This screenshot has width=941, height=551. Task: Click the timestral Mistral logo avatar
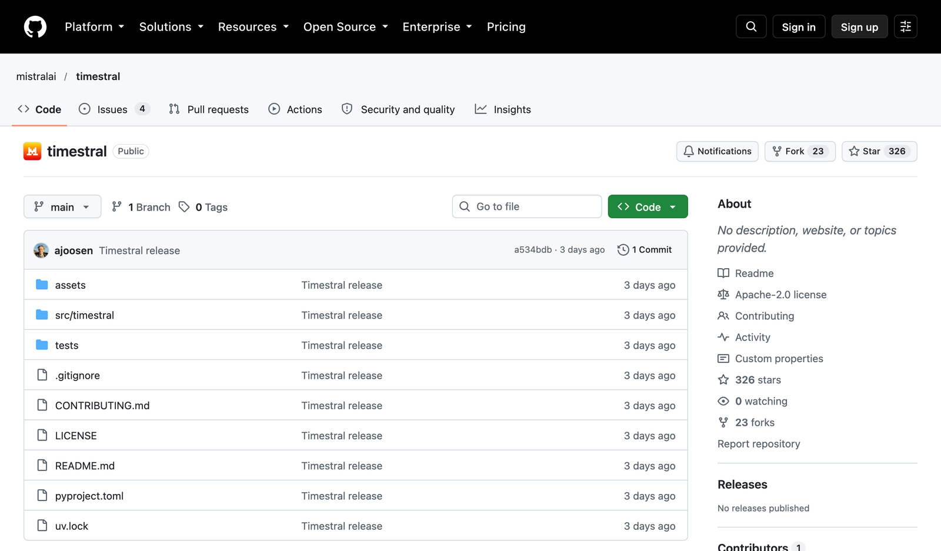32,151
